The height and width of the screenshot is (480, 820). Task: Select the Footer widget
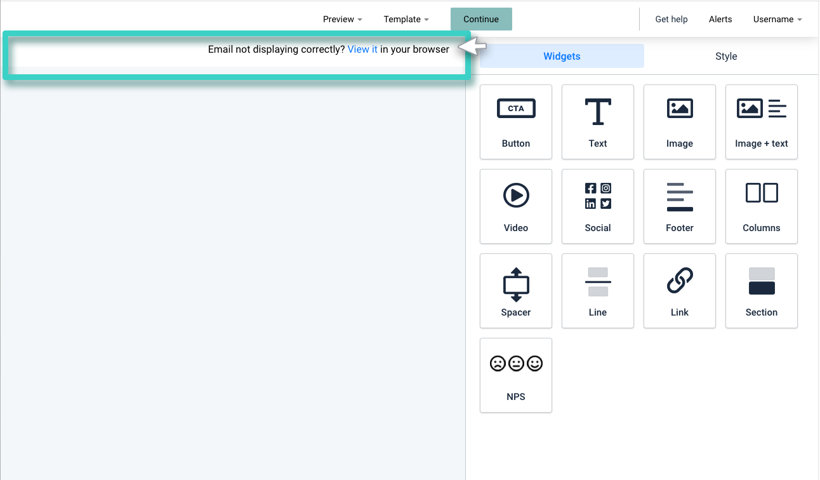[x=680, y=206]
